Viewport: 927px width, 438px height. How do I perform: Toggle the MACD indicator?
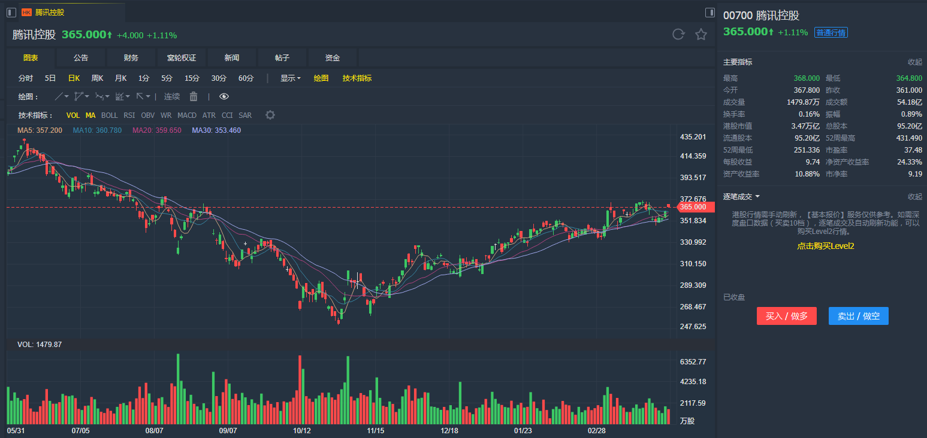pyautogui.click(x=187, y=115)
